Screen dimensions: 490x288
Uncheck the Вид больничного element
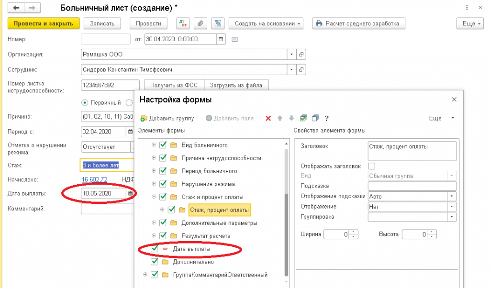click(x=163, y=145)
